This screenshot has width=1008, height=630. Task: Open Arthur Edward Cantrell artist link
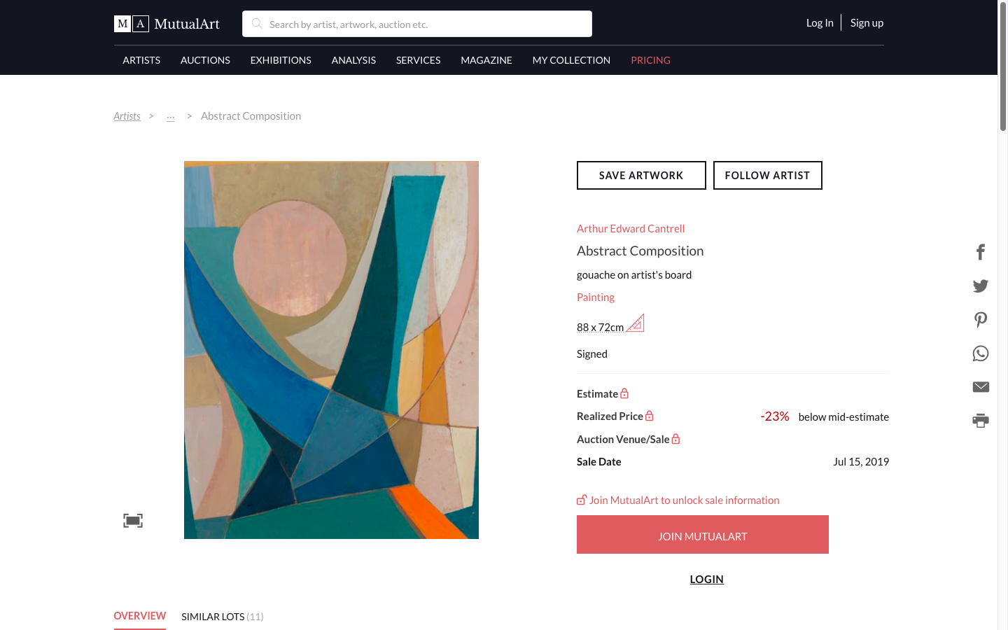pos(631,229)
